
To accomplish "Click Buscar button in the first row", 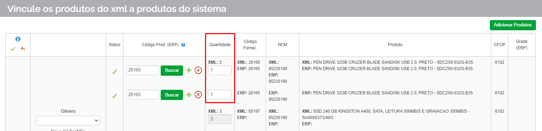I will tap(172, 70).
